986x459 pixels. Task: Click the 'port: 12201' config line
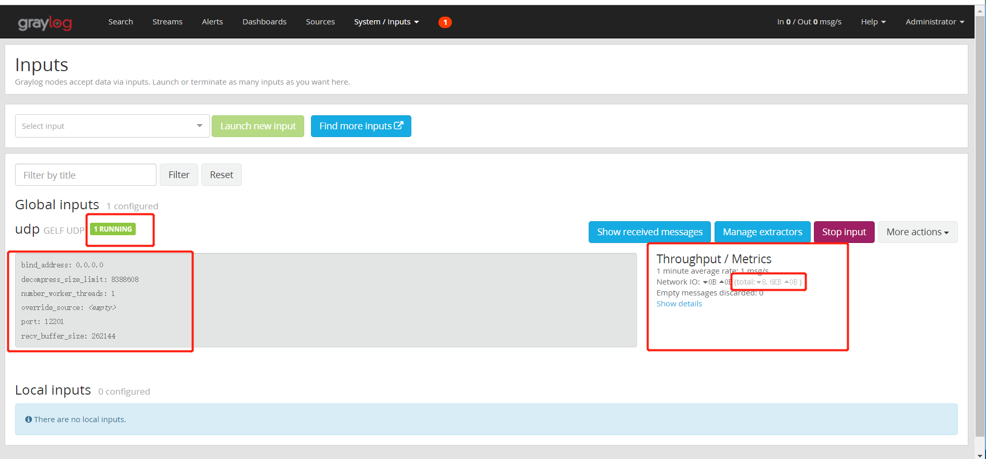(x=42, y=322)
